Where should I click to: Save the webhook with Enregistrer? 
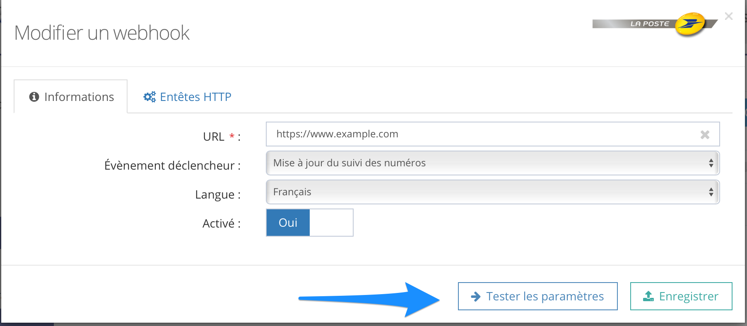click(x=681, y=296)
